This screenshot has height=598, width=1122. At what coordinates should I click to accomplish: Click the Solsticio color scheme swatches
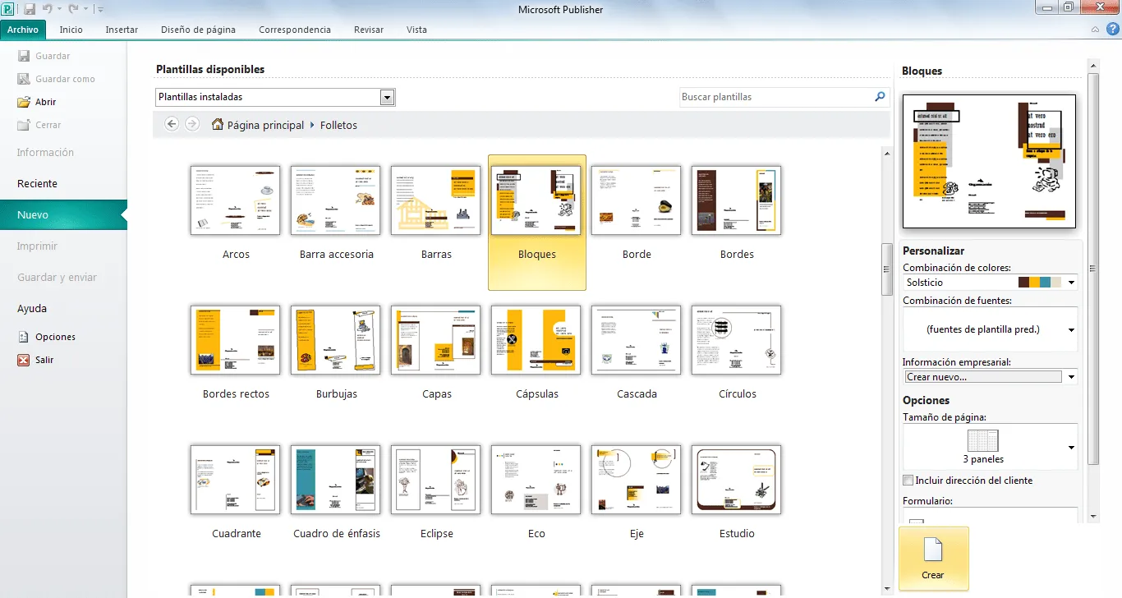point(1040,283)
